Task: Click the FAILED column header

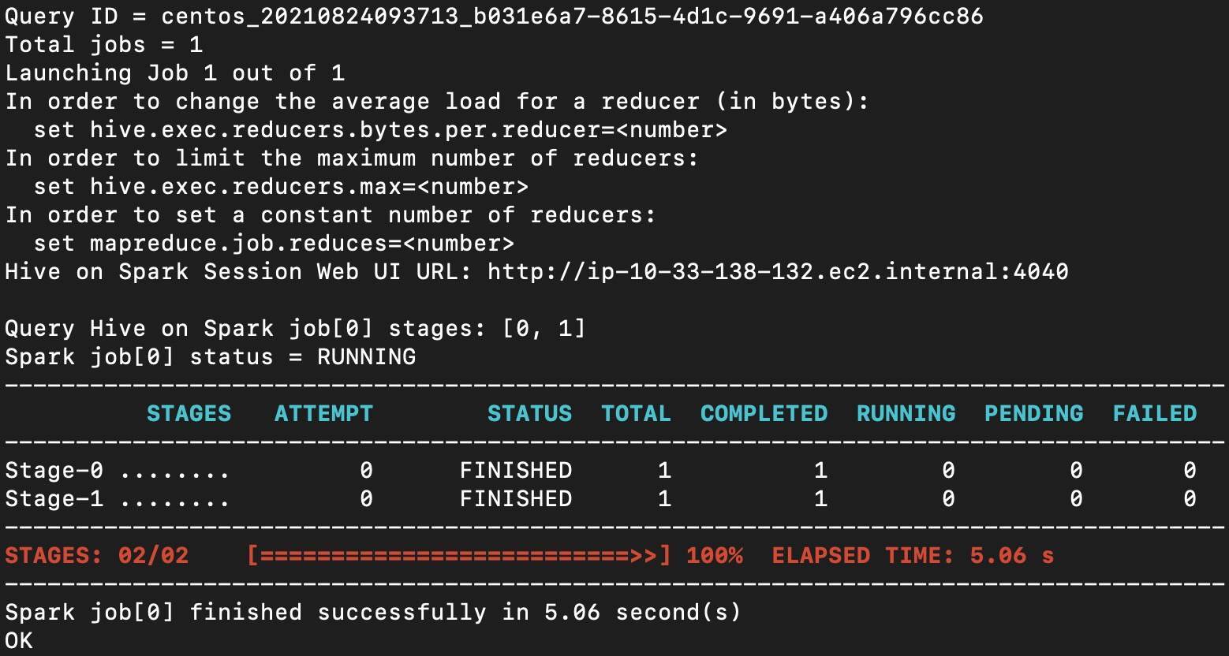Action: point(1154,414)
